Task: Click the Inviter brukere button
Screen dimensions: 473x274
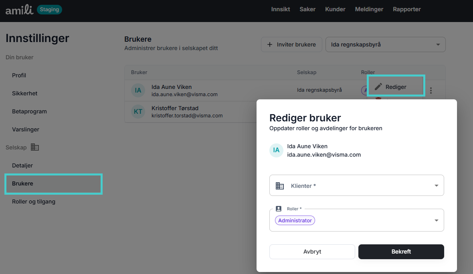Action: pos(291,44)
